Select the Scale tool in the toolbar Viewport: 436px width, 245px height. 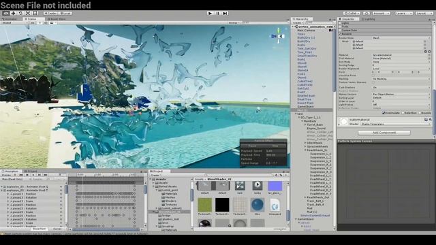28,13
